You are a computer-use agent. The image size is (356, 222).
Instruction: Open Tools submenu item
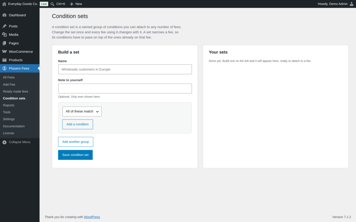(x=7, y=112)
